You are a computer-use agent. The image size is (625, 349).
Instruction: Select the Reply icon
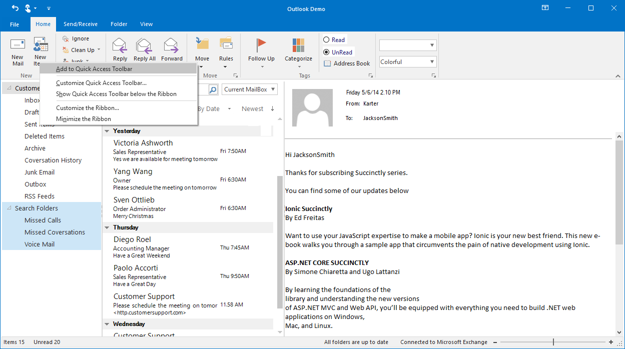pyautogui.click(x=119, y=48)
